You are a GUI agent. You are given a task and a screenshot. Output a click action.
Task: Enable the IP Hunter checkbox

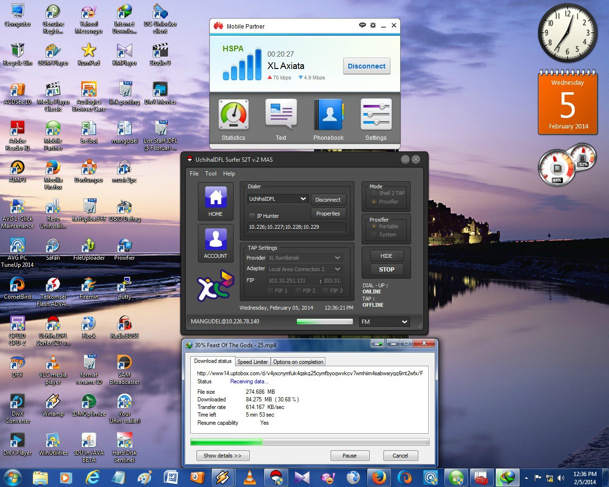(252, 216)
